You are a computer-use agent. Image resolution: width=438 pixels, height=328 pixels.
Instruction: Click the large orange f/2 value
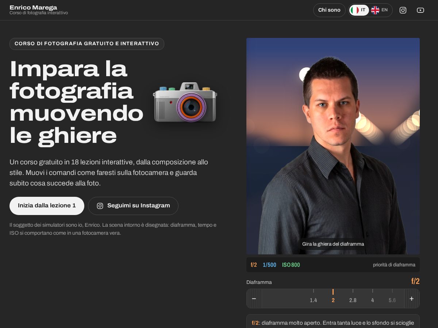pyautogui.click(x=415, y=281)
